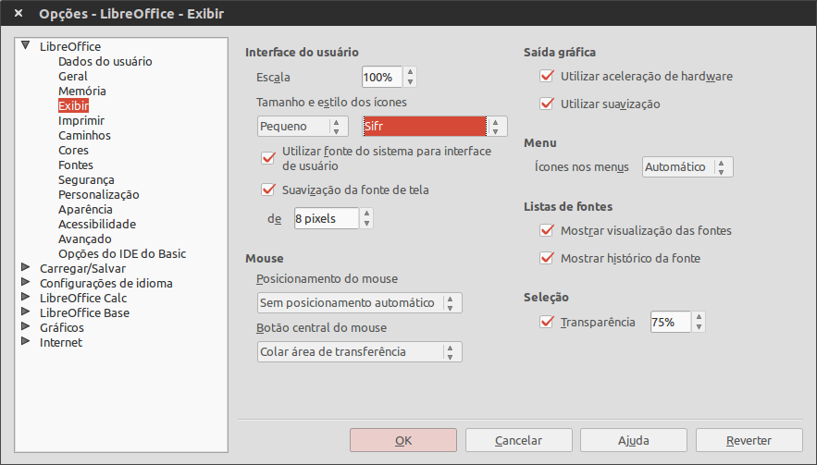Toggle the Transparência checkbox

[x=547, y=322]
